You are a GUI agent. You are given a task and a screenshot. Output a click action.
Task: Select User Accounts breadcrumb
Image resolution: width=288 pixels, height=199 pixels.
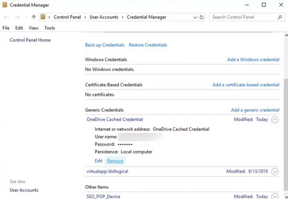[x=104, y=17]
